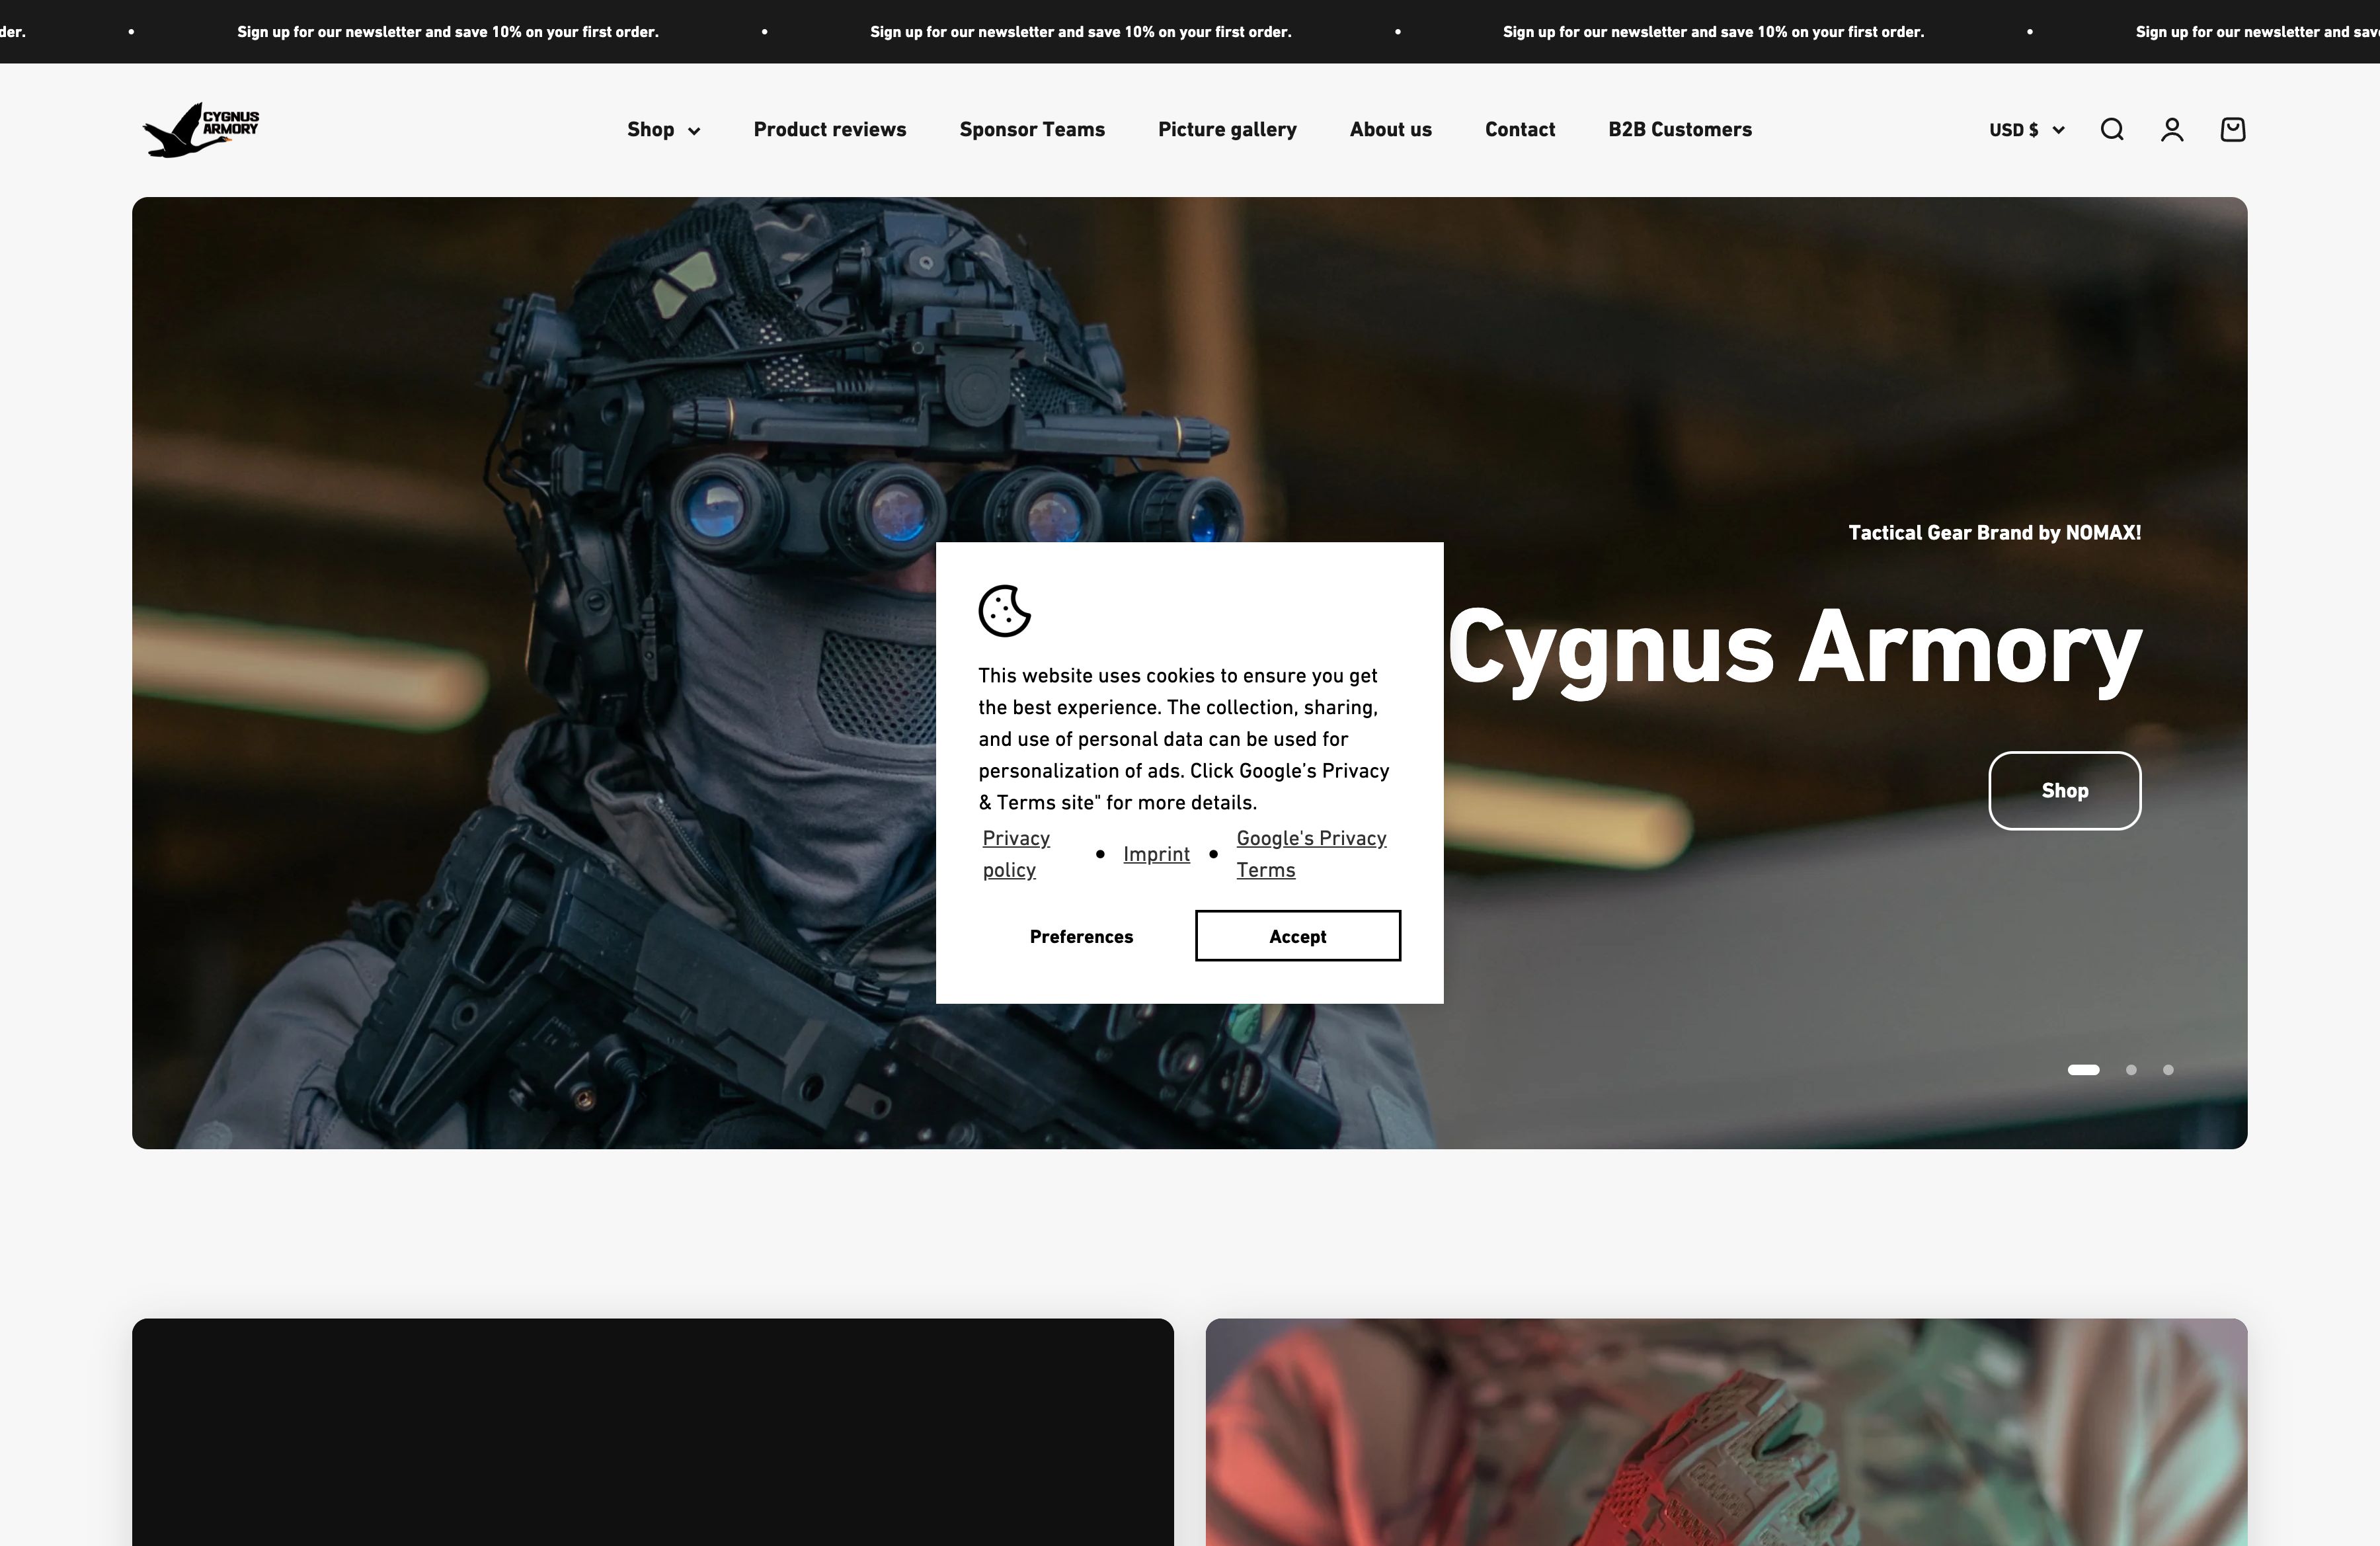Image resolution: width=2380 pixels, height=1546 pixels.
Task: Accept the cookie notice
Action: (1297, 936)
